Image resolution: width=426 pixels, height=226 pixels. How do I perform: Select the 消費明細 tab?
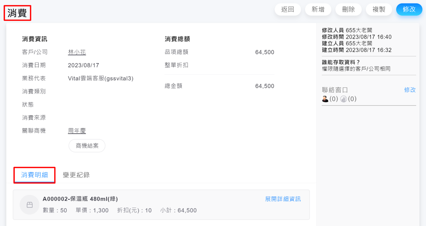coord(34,175)
